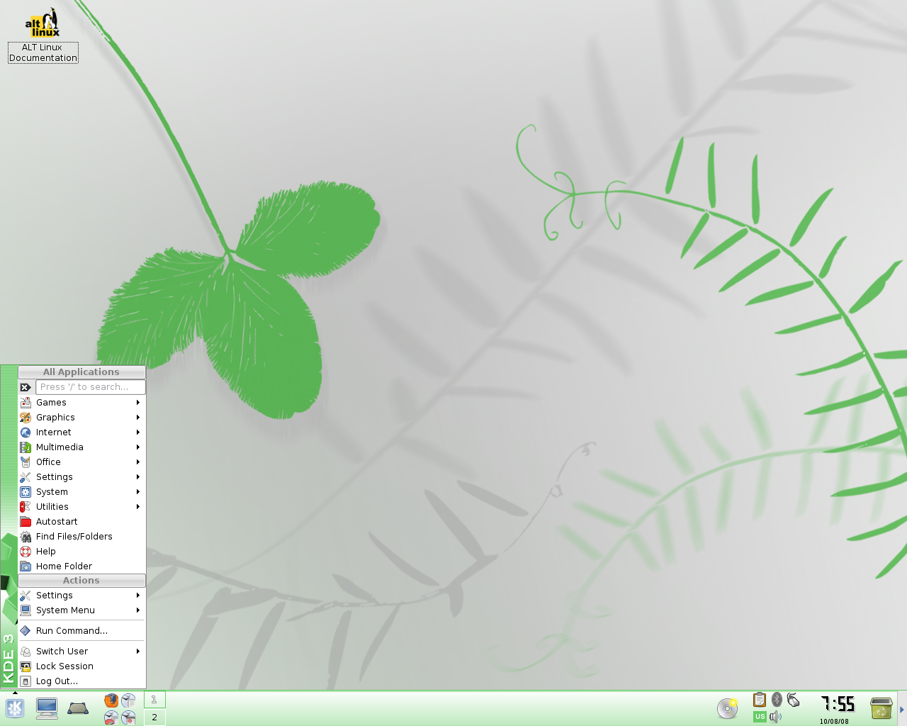Focus the menu search input field
This screenshot has height=726, width=907.
tap(91, 387)
